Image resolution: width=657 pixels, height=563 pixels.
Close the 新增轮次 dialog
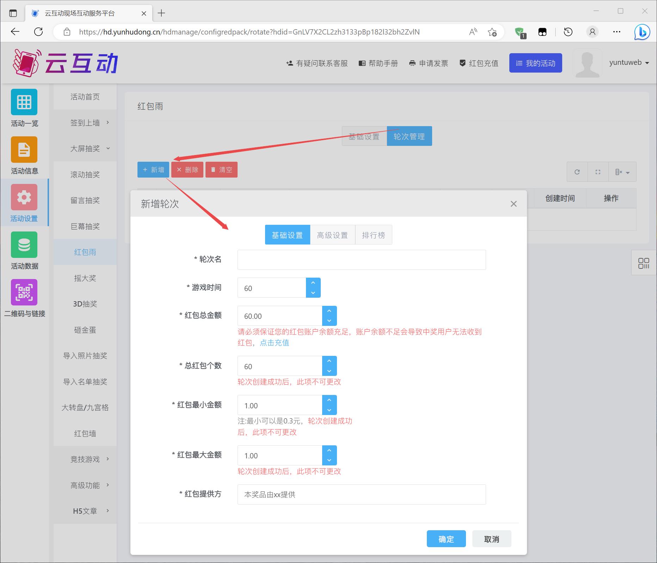pos(514,204)
